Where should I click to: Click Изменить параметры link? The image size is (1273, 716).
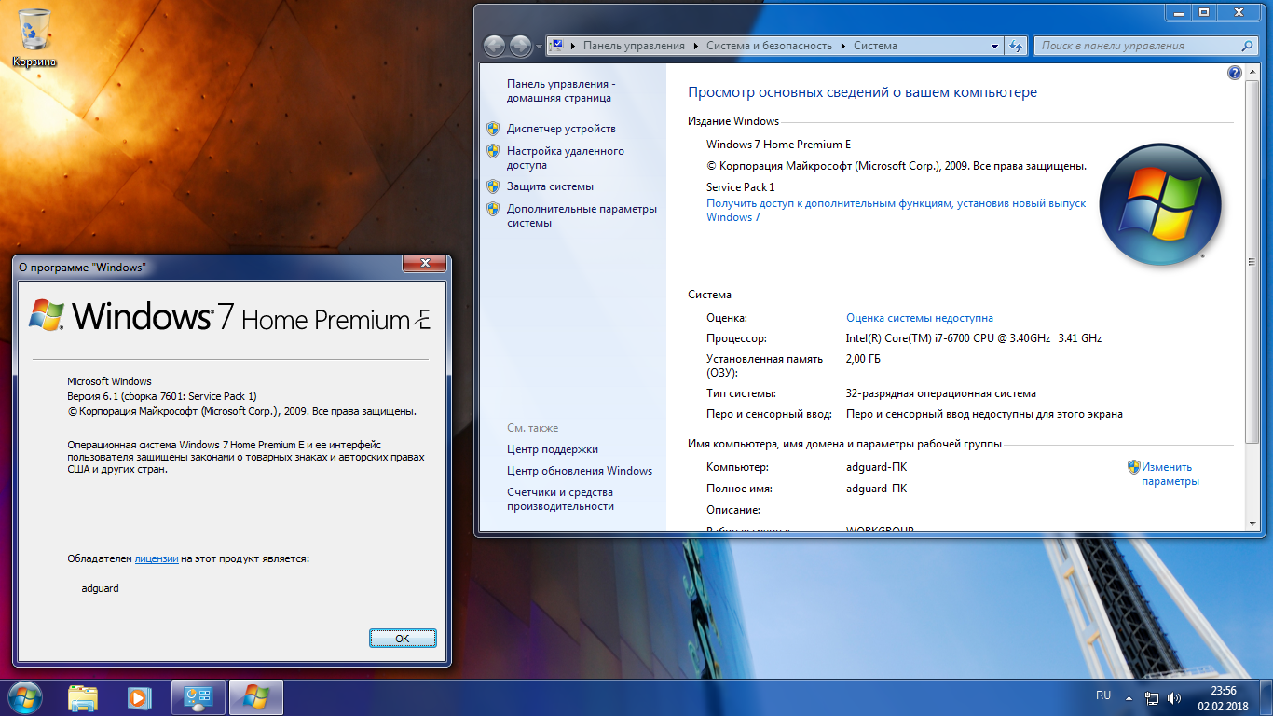pyautogui.click(x=1170, y=474)
